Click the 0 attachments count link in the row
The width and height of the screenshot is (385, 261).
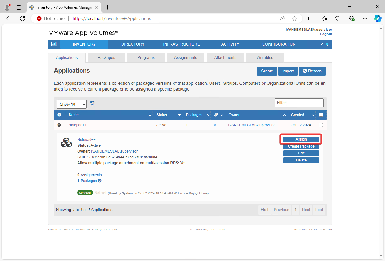215,125
